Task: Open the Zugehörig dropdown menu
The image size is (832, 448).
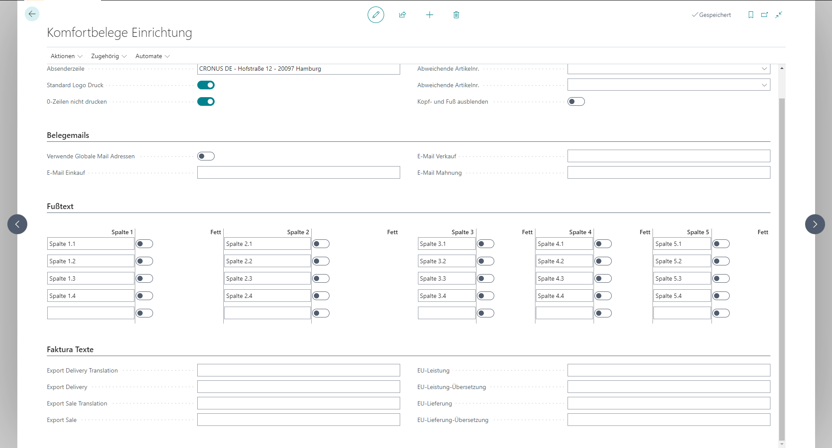Action: tap(109, 56)
